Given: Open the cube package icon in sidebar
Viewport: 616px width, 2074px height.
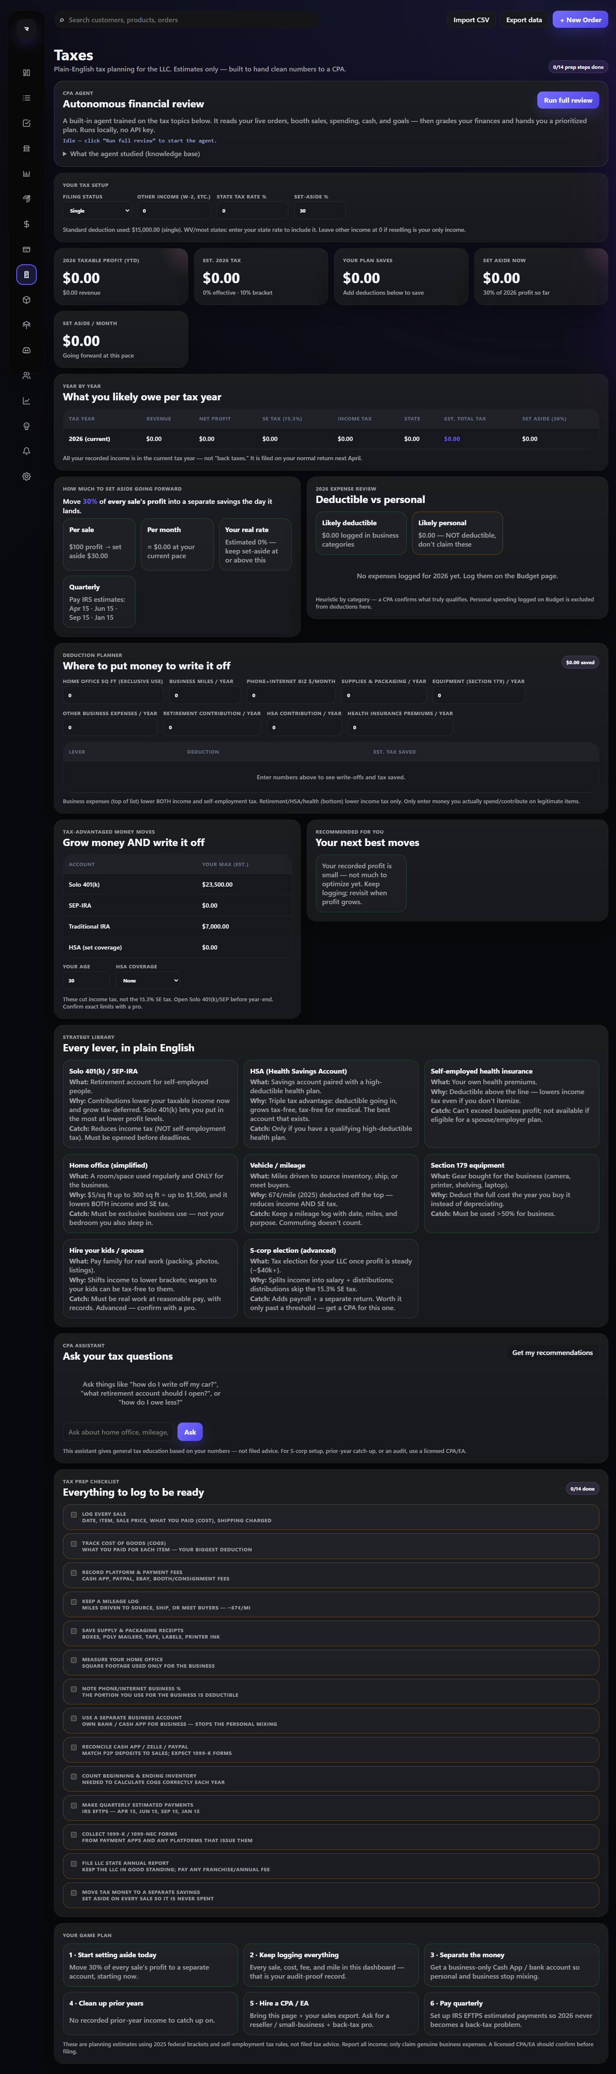Looking at the screenshot, I should pos(27,299).
